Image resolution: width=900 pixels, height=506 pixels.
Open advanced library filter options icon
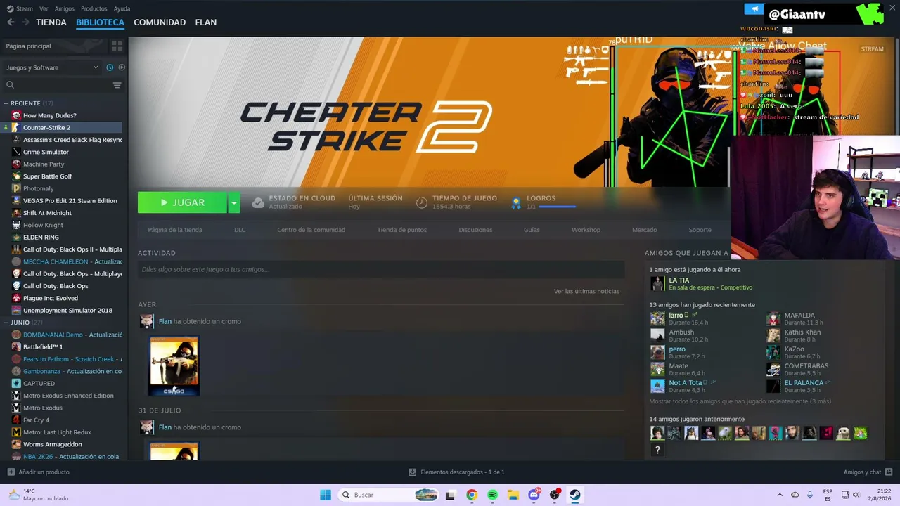pyautogui.click(x=117, y=85)
